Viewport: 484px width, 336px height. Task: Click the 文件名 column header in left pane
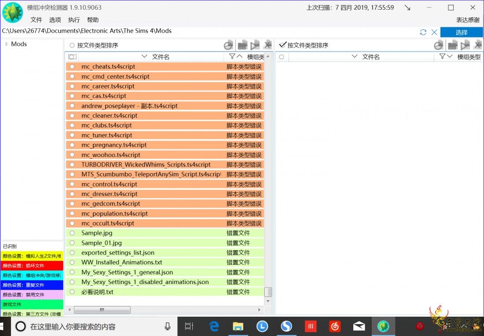click(161, 57)
